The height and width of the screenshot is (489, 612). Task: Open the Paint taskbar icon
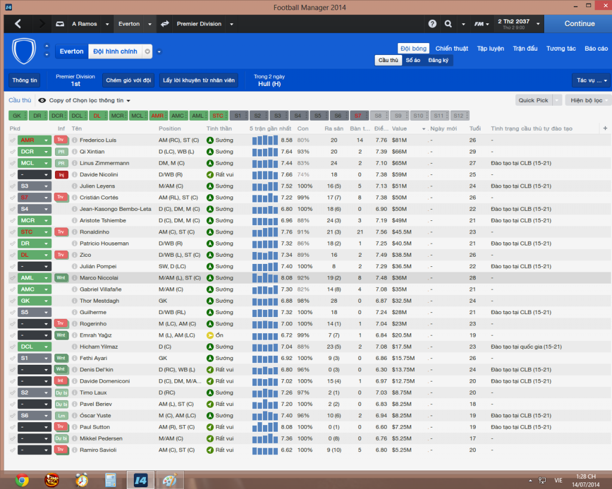pos(169,480)
